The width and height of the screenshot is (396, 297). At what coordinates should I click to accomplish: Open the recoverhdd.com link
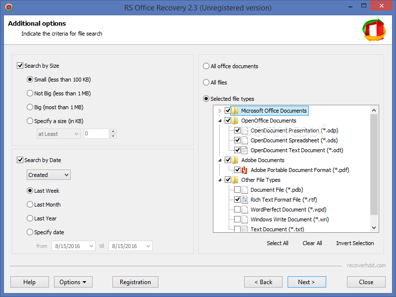point(366,265)
